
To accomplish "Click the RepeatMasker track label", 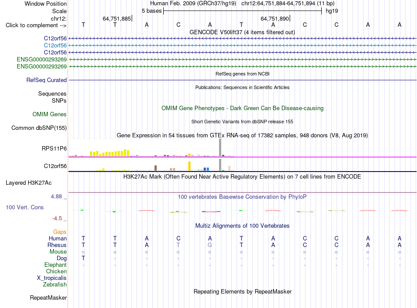I will tap(48, 297).
